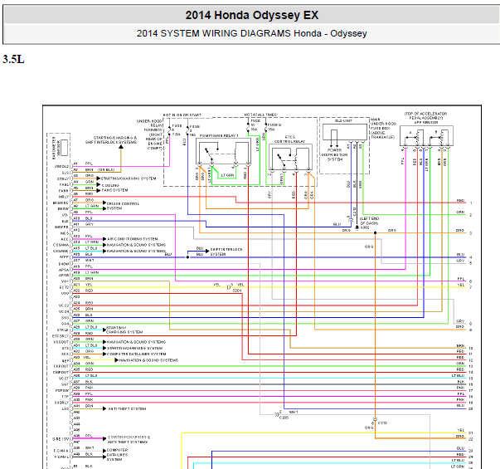Click 'STARTING/CHARGING & SHIFT INTERLOCK SYSTEMS' label
The image size is (500, 469).
(x=111, y=139)
